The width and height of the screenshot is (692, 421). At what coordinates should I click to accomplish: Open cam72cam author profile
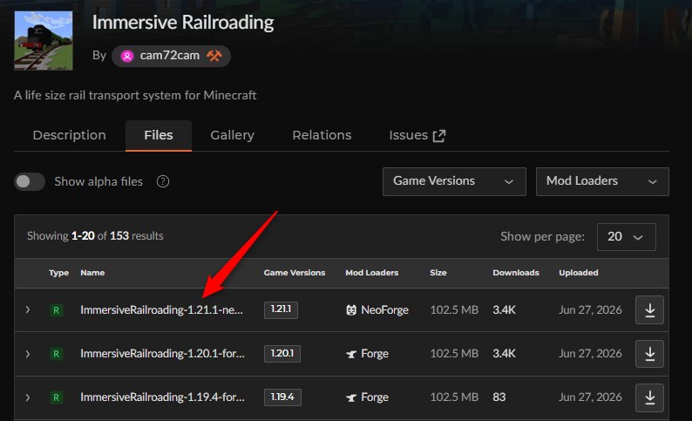click(171, 56)
